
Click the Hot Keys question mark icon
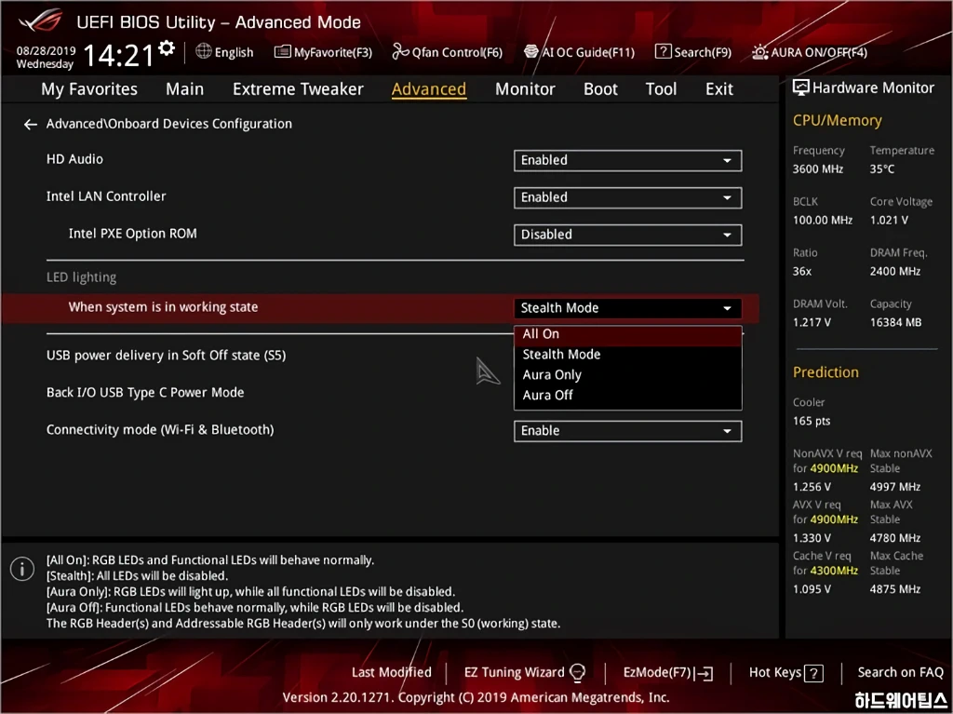coord(813,673)
